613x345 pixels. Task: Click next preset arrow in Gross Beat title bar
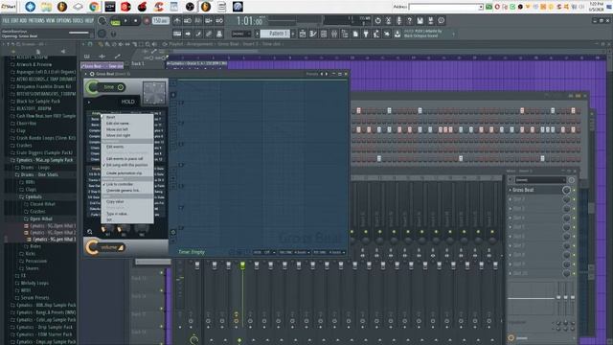[x=327, y=74]
